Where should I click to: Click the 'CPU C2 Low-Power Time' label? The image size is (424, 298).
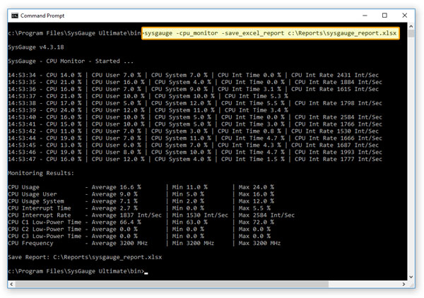45,230
